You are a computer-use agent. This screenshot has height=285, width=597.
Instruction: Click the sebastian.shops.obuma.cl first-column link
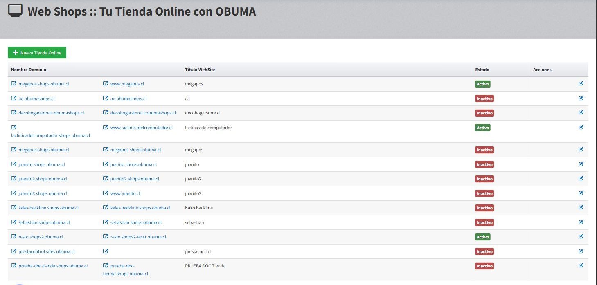coord(44,222)
